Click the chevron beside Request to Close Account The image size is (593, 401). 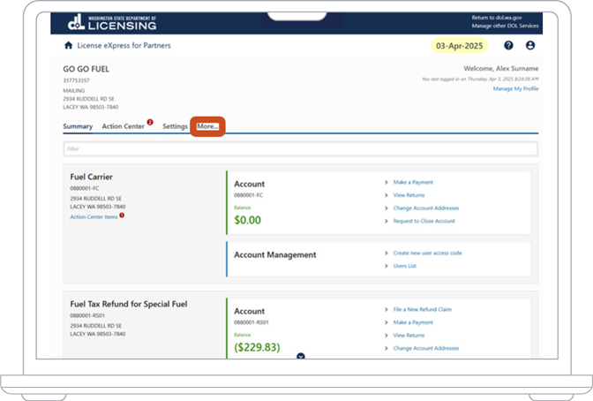[387, 221]
